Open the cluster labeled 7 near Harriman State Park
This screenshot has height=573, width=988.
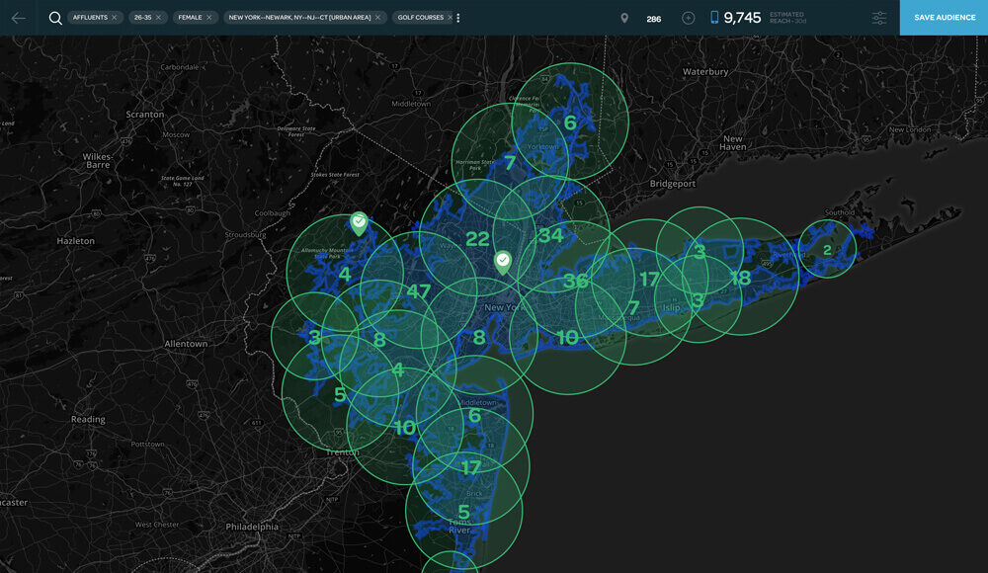coord(510,163)
